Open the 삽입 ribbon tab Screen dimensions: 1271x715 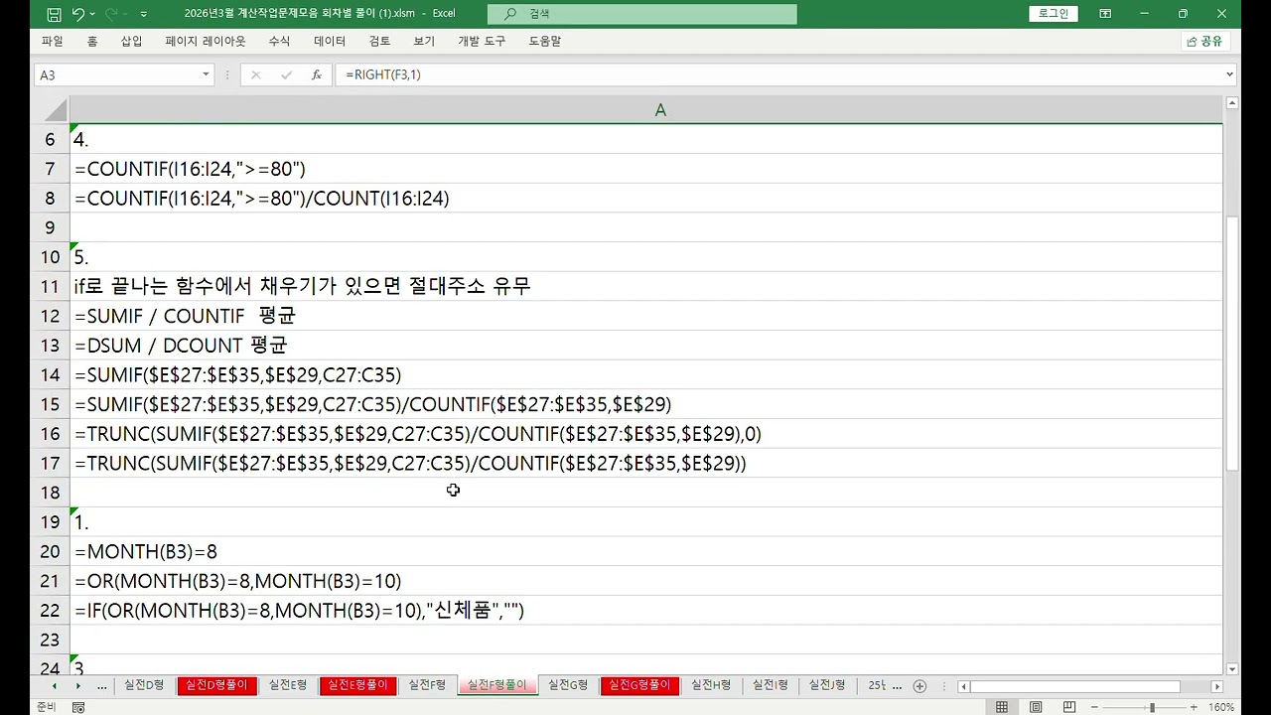(131, 42)
